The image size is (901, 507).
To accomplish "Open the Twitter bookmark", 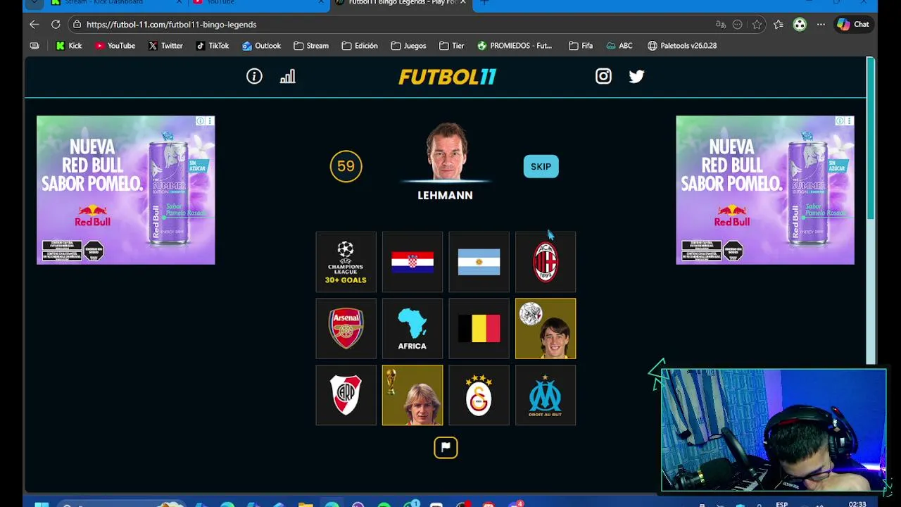I will point(166,46).
